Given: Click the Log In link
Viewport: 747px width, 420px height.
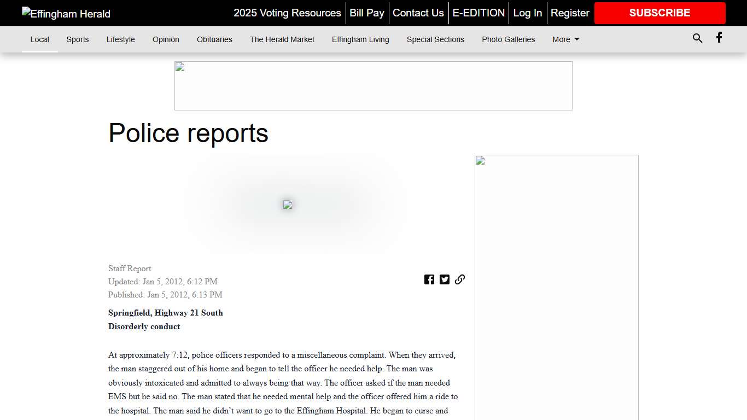Looking at the screenshot, I should click(x=527, y=13).
